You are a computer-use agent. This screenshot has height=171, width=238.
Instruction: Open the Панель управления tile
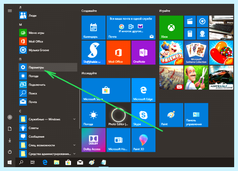click(196, 115)
